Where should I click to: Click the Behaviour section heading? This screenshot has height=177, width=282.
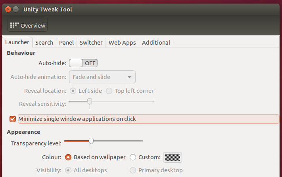coord(21,53)
